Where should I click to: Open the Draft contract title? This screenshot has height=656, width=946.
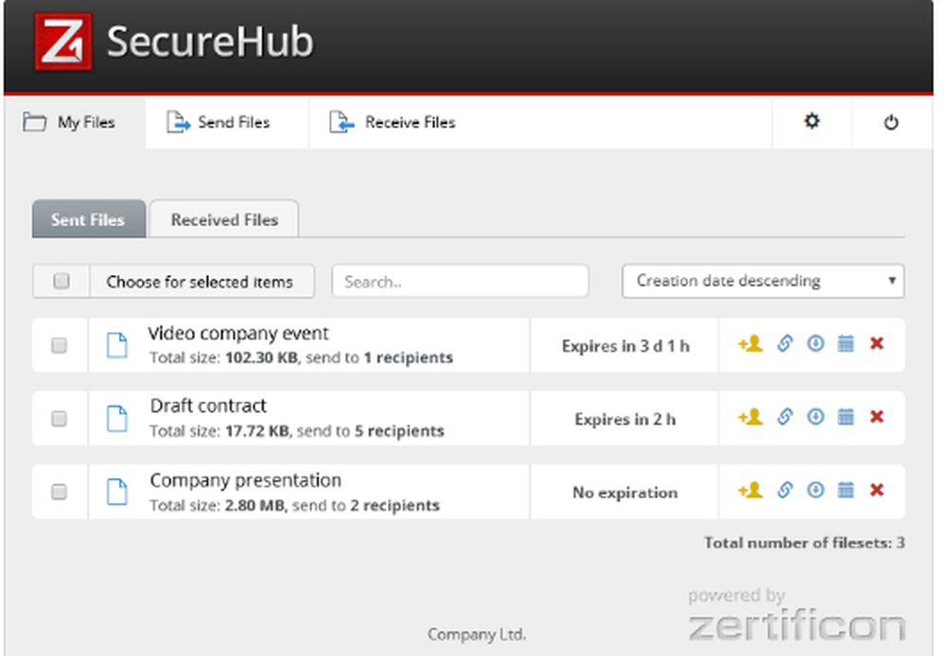(208, 406)
